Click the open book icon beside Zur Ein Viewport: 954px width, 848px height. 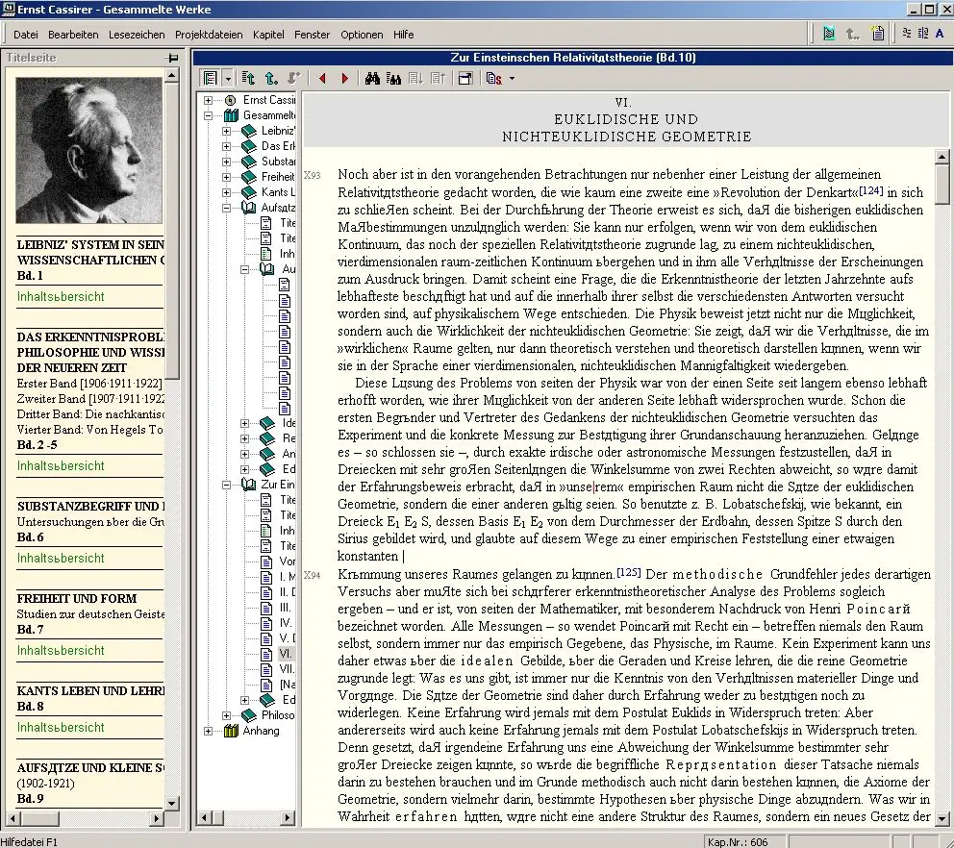tap(248, 485)
